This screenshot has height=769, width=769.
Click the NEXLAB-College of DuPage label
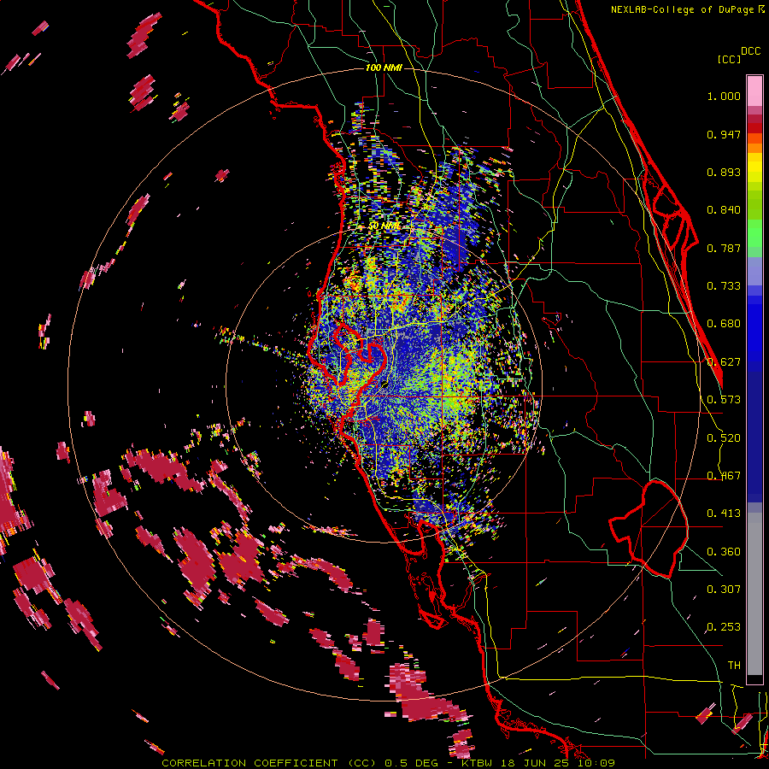pos(684,9)
